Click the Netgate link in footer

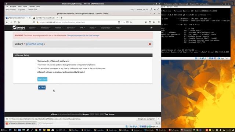86,114
